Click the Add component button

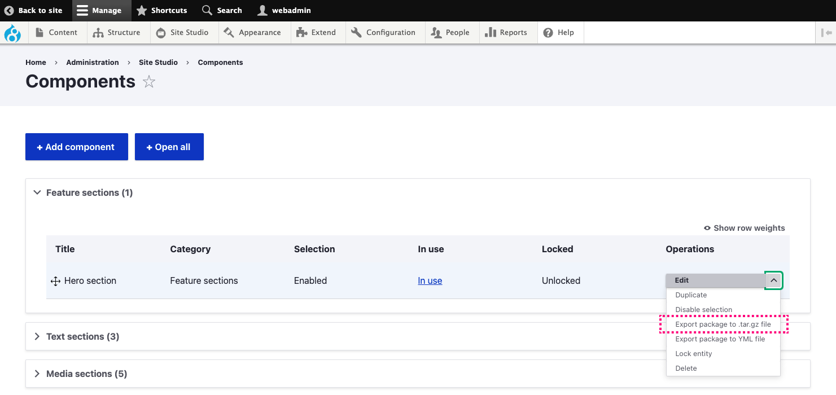[77, 147]
